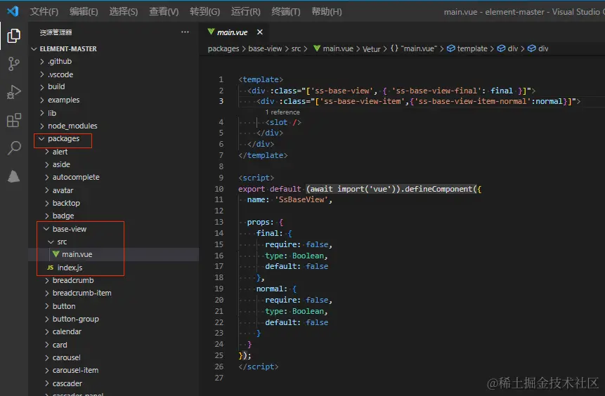Viewport: 605px width, 396px height.
Task: Expand the node_modules folder
Action: pos(113,126)
